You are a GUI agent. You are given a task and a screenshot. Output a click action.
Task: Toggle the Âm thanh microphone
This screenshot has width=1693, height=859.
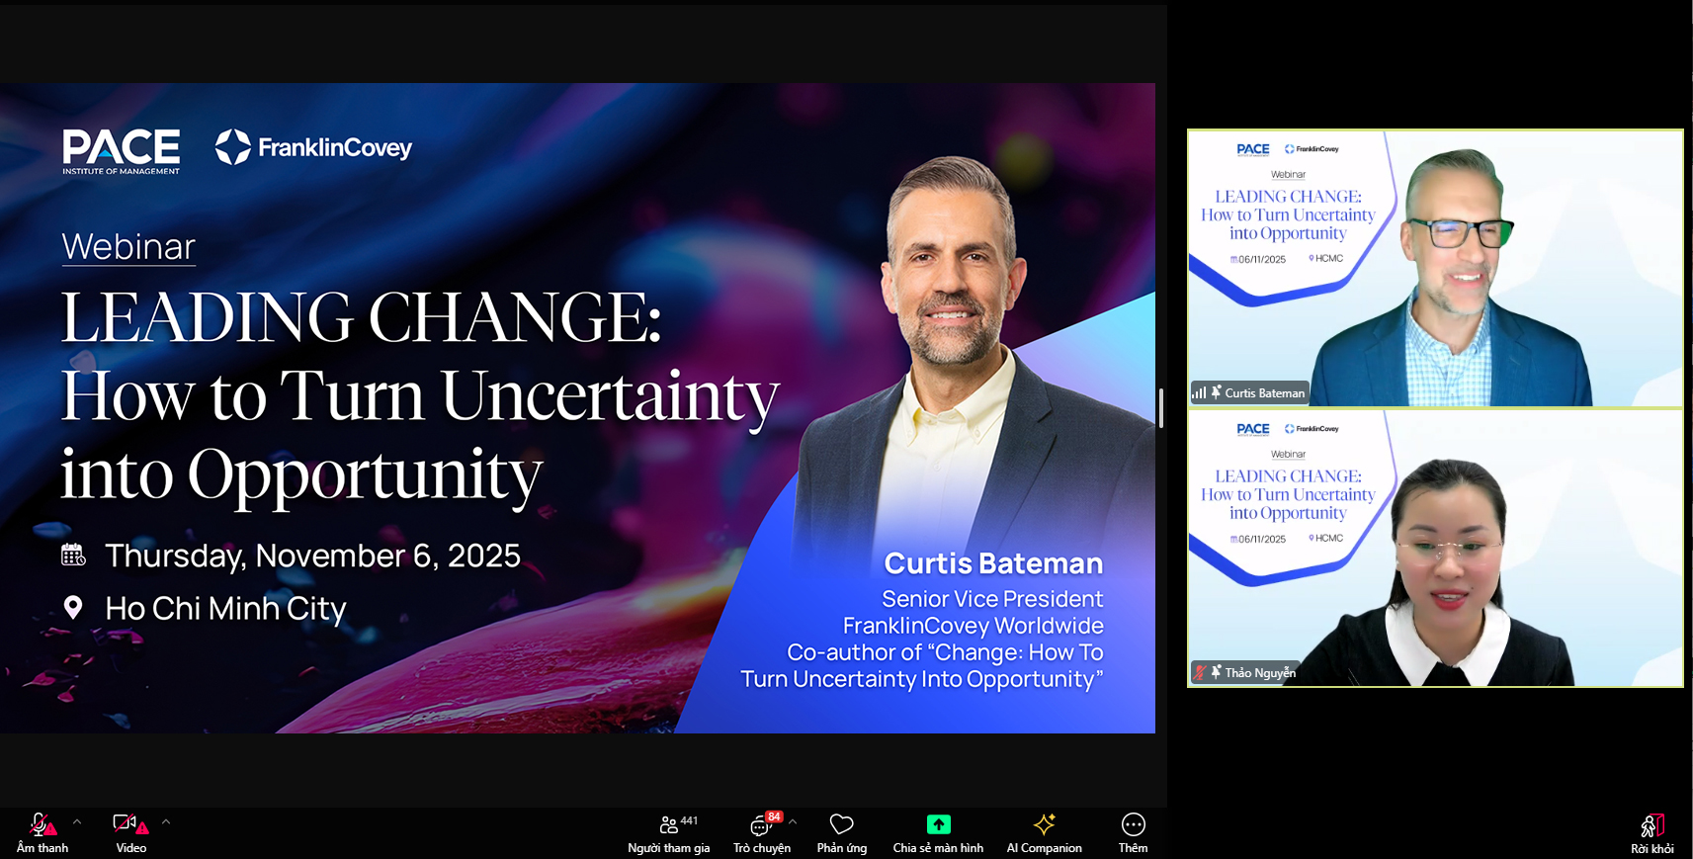tap(42, 832)
